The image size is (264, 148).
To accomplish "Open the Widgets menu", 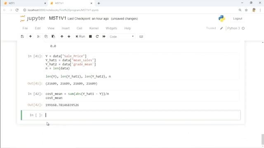I will coord(111,28).
